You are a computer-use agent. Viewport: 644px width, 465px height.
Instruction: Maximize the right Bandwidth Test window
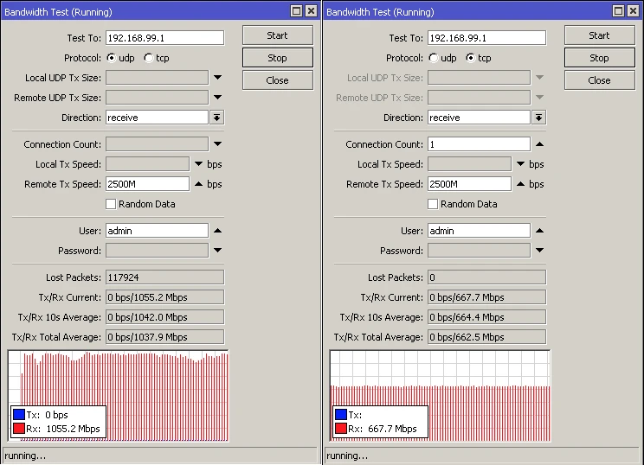pyautogui.click(x=618, y=11)
